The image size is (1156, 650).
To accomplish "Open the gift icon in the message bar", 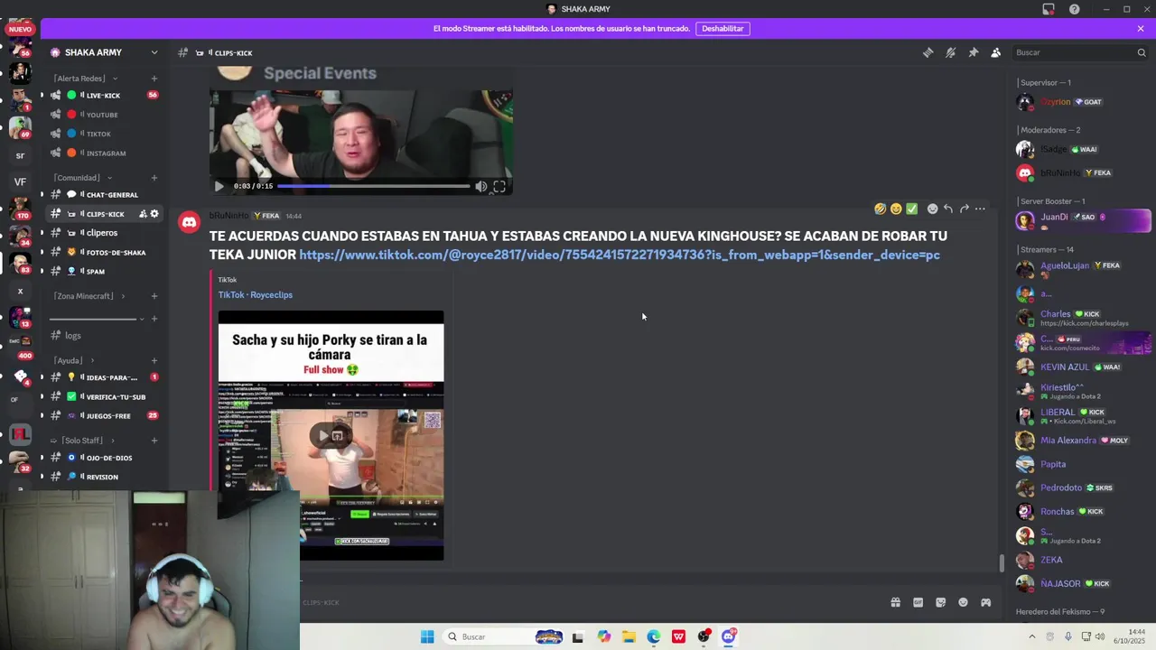I will (x=895, y=602).
